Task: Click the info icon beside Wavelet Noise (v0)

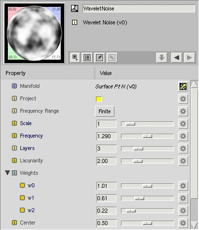Action: (75, 22)
